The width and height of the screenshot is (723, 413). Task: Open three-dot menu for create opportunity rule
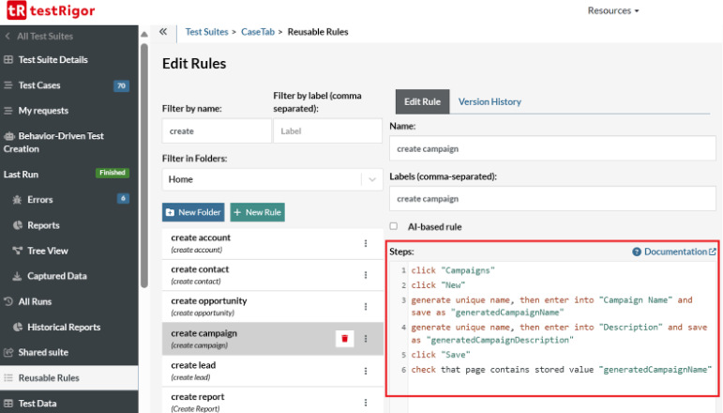pos(366,306)
